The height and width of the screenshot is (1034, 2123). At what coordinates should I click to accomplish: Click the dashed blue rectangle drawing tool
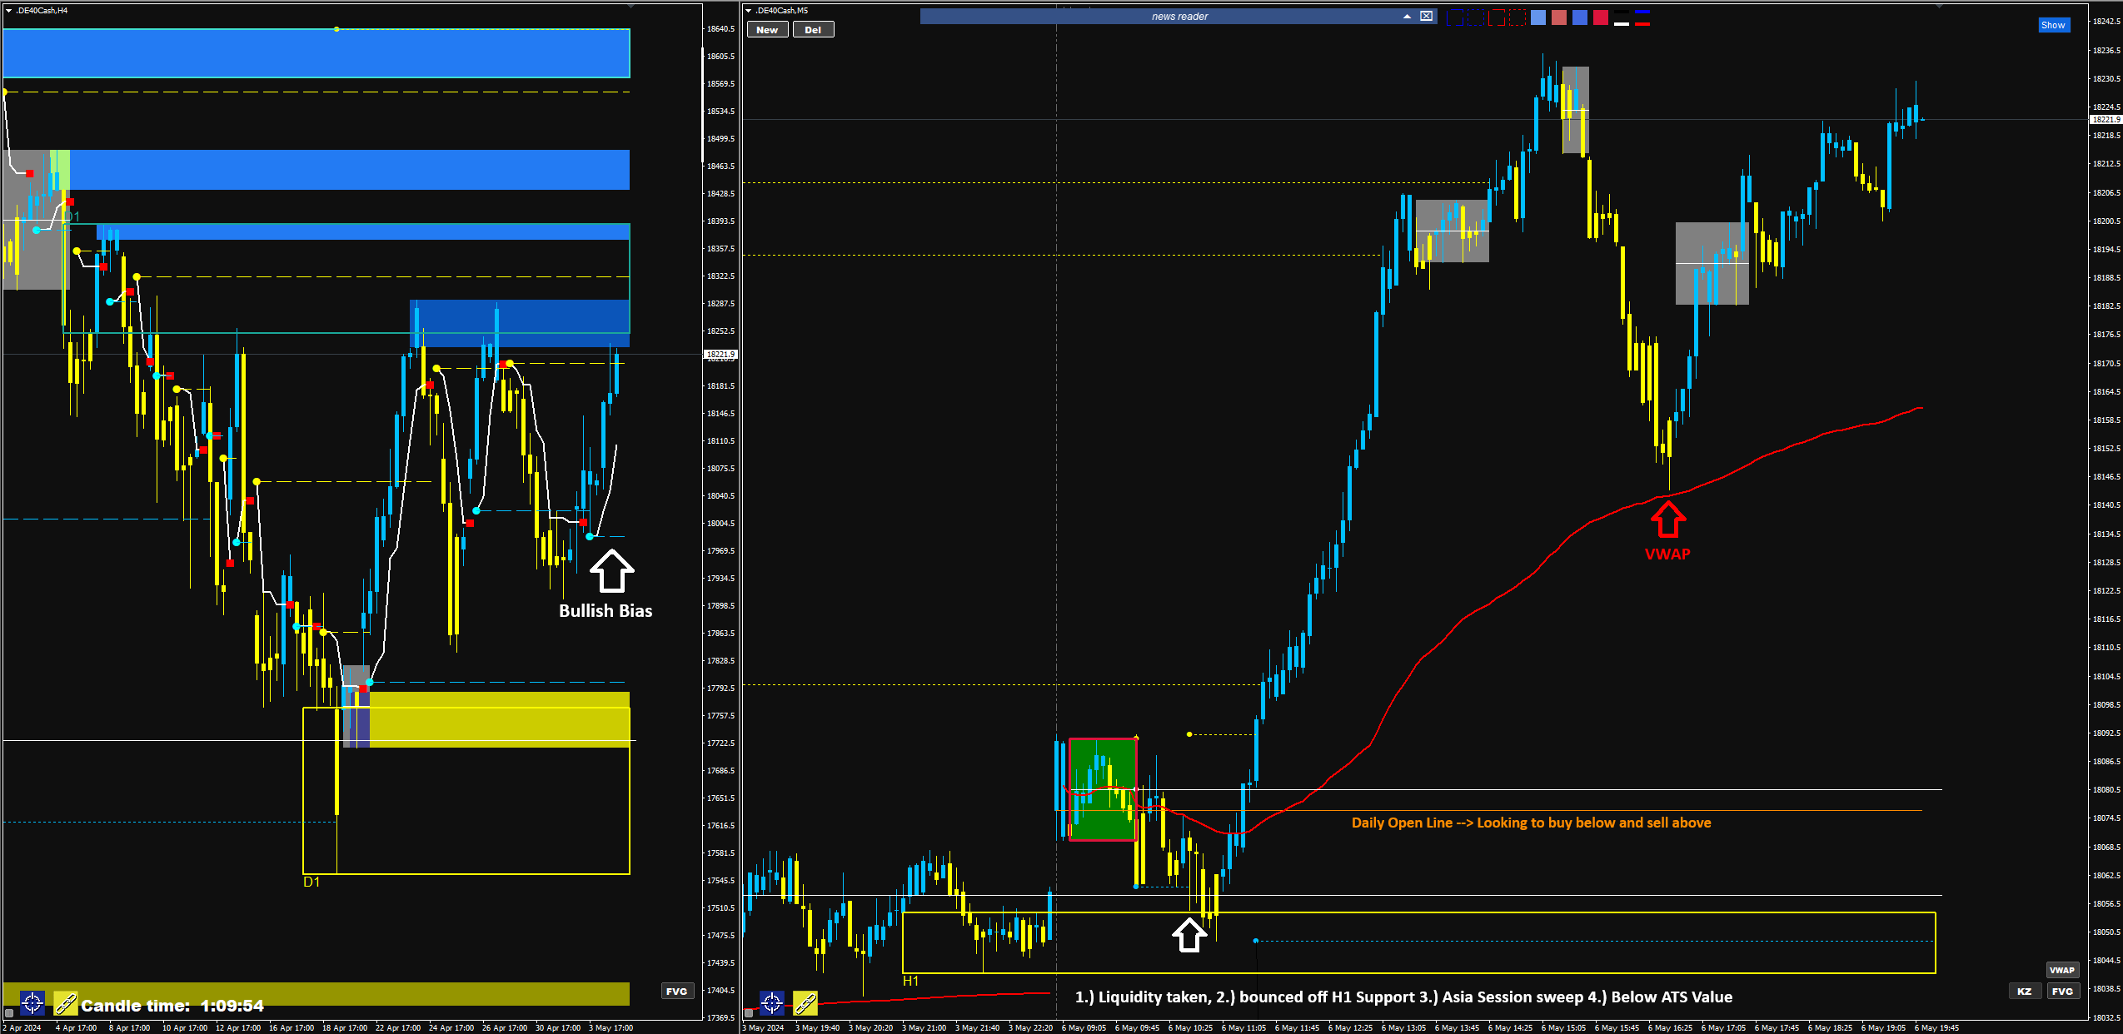pyautogui.click(x=1476, y=17)
